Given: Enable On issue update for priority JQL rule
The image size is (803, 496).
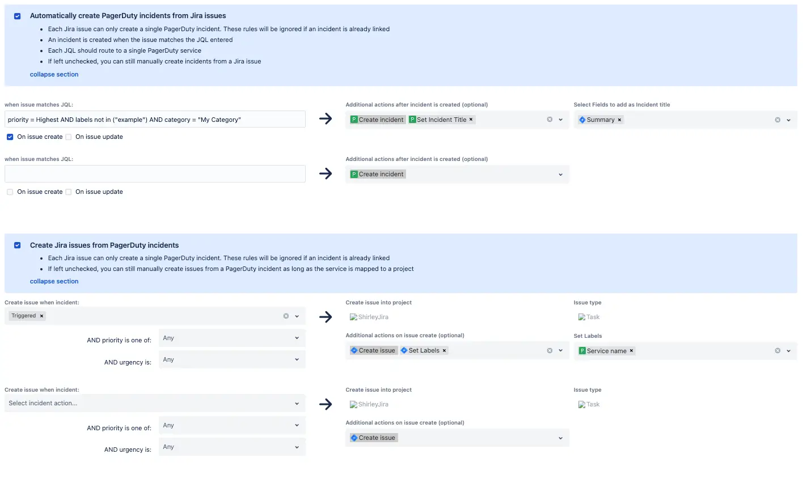Looking at the screenshot, I should click(x=69, y=137).
